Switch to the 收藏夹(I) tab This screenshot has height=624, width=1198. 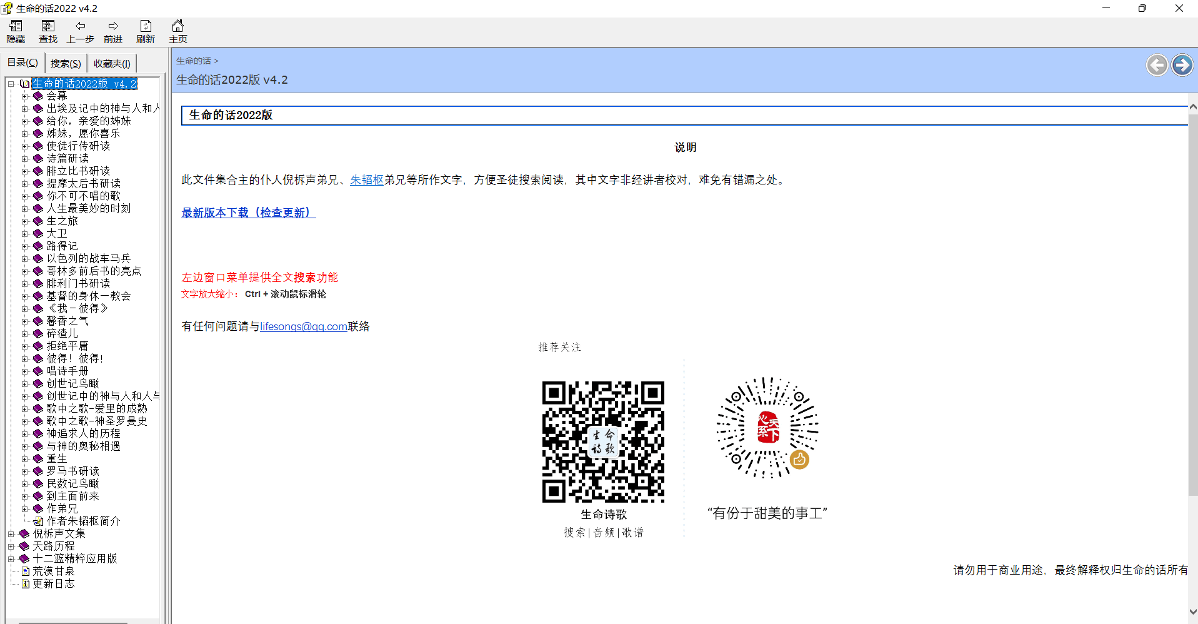(112, 63)
